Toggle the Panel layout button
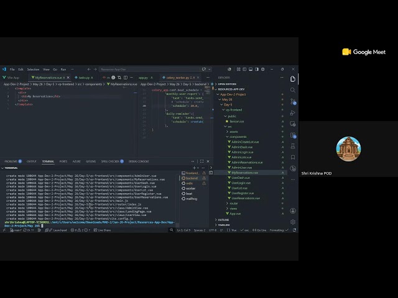398x298 pixels. [251, 69]
